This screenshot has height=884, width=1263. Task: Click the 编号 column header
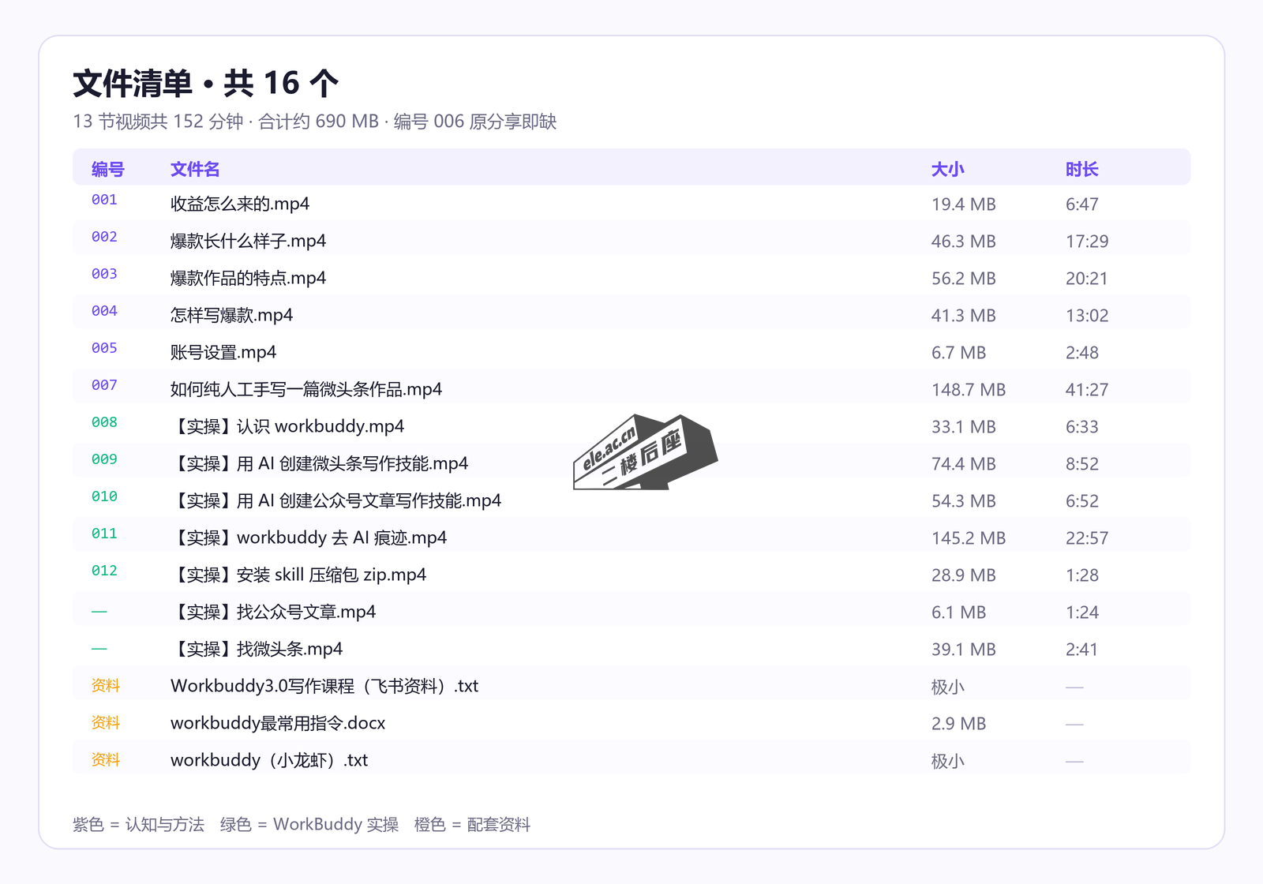(108, 169)
